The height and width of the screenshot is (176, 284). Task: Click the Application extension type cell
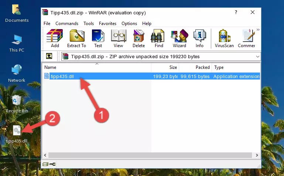(236, 77)
